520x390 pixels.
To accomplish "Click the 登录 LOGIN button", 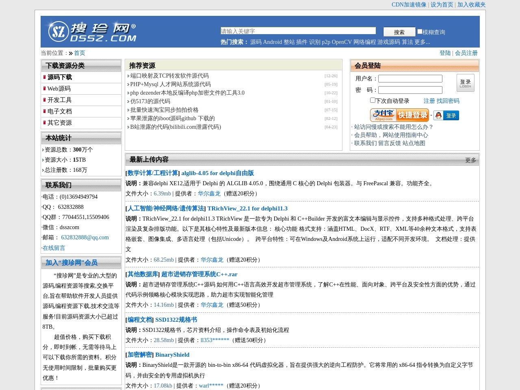I will click(x=465, y=82).
